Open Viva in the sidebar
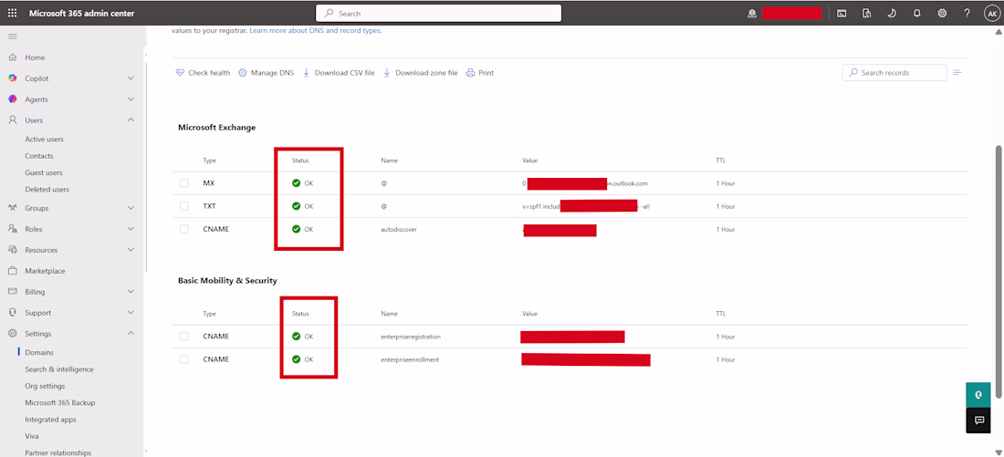Screen dimensions: 1004x457 pyautogui.click(x=32, y=436)
